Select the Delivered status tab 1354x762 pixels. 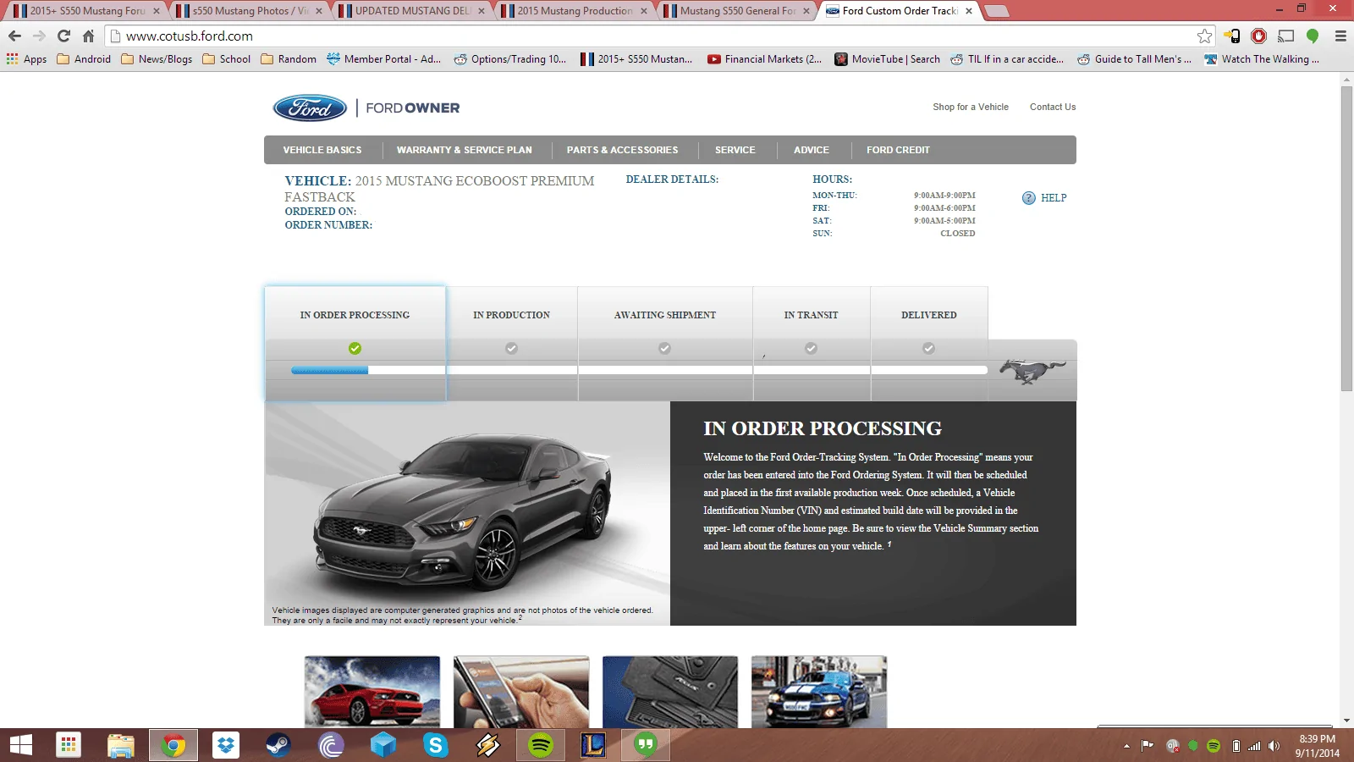click(929, 343)
